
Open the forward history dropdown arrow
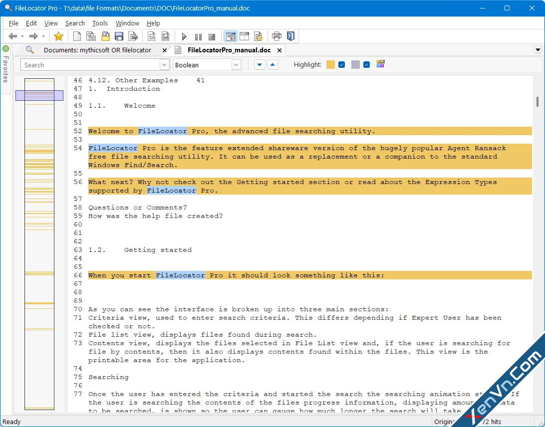[x=43, y=36]
